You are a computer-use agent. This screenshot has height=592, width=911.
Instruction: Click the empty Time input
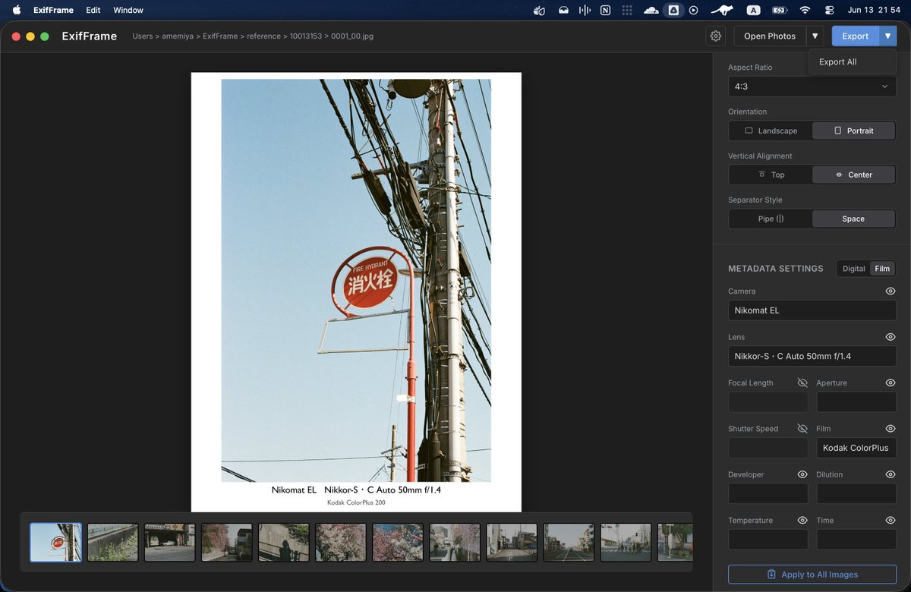click(856, 540)
